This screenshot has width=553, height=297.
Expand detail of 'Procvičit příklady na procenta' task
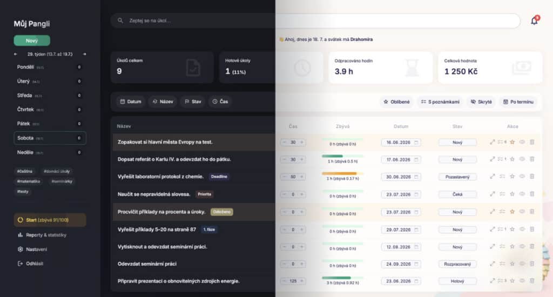pyautogui.click(x=493, y=212)
